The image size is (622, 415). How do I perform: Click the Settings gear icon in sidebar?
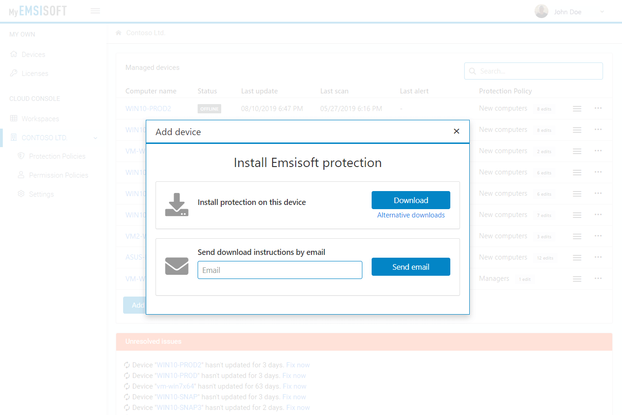coord(21,194)
